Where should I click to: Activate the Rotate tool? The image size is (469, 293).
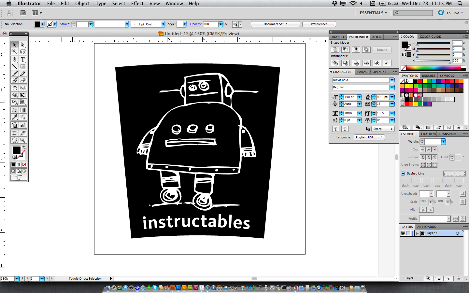pos(14,88)
